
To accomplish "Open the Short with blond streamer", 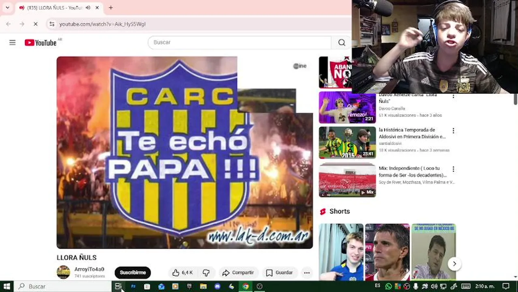I will [x=341, y=251].
